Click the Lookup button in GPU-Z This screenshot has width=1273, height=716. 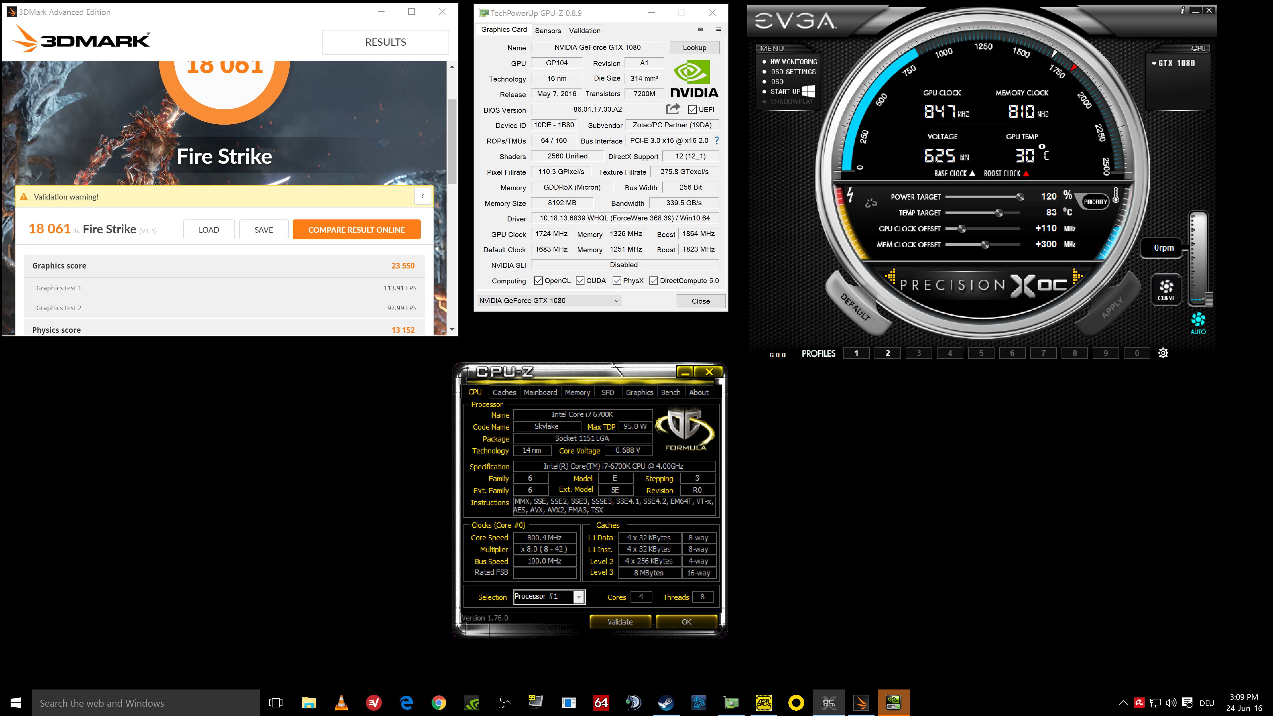point(694,47)
